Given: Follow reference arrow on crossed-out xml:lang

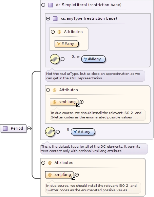Looking at the screenshot, I should point(73,178).
